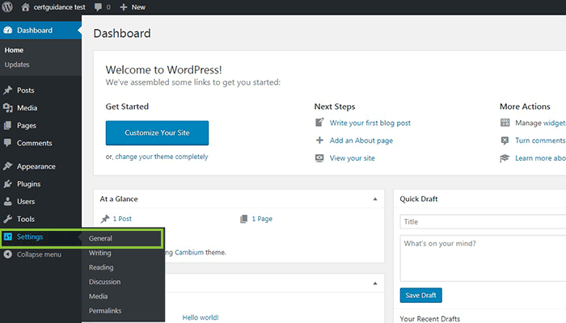Open the certguidance test site home icon
This screenshot has height=323, width=566.
click(25, 6)
